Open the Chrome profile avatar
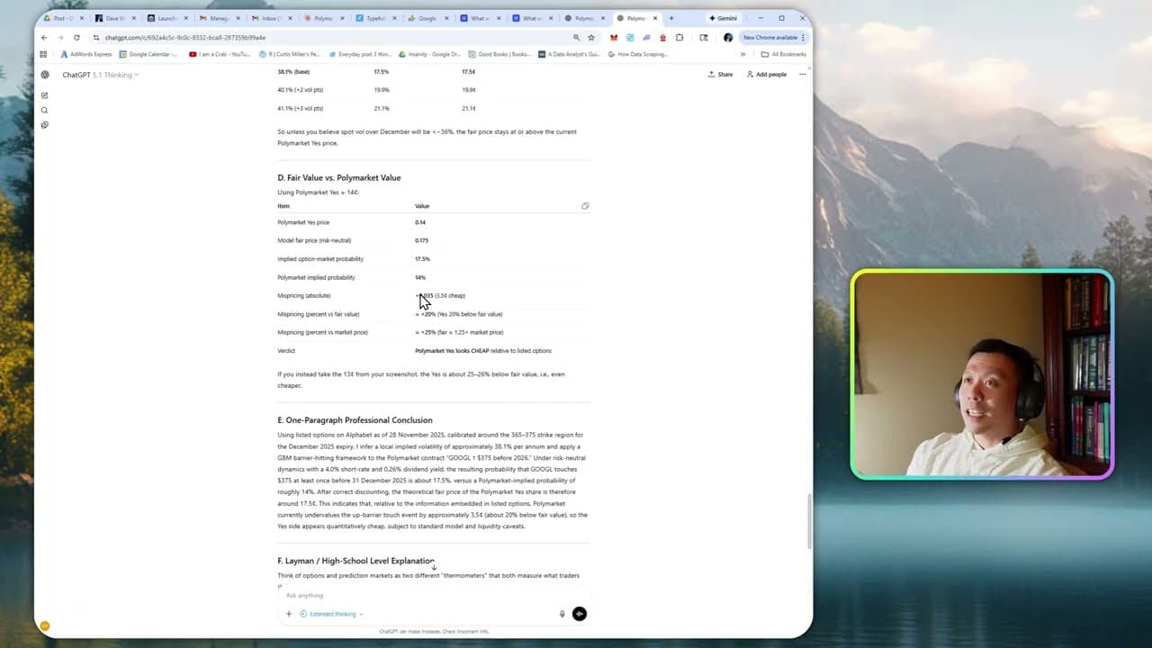Screen dimensions: 1152x648 point(728,38)
